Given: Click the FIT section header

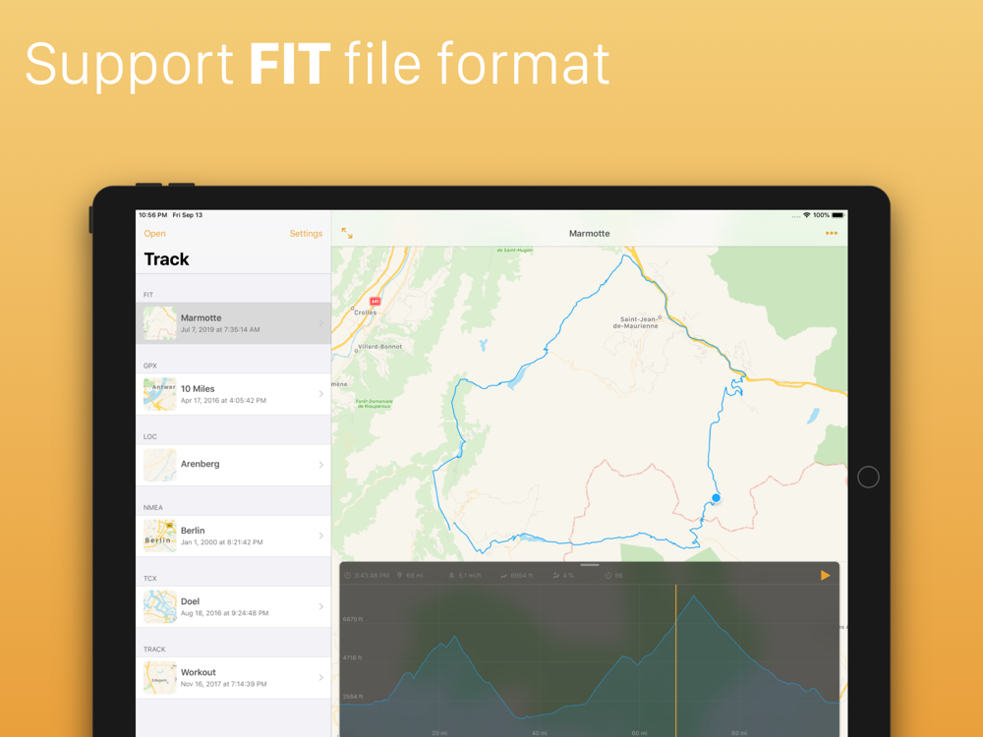Looking at the screenshot, I should [x=148, y=295].
